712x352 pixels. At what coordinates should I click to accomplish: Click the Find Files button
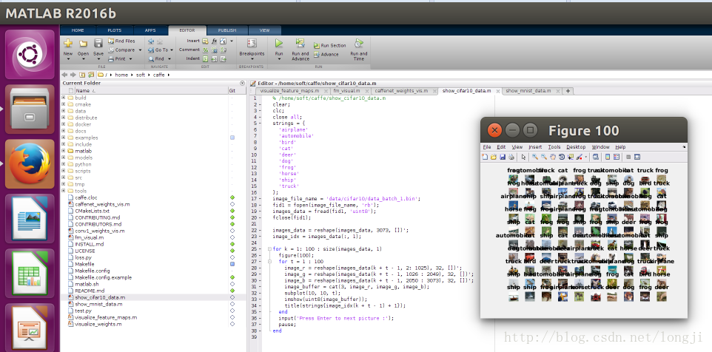(x=121, y=41)
